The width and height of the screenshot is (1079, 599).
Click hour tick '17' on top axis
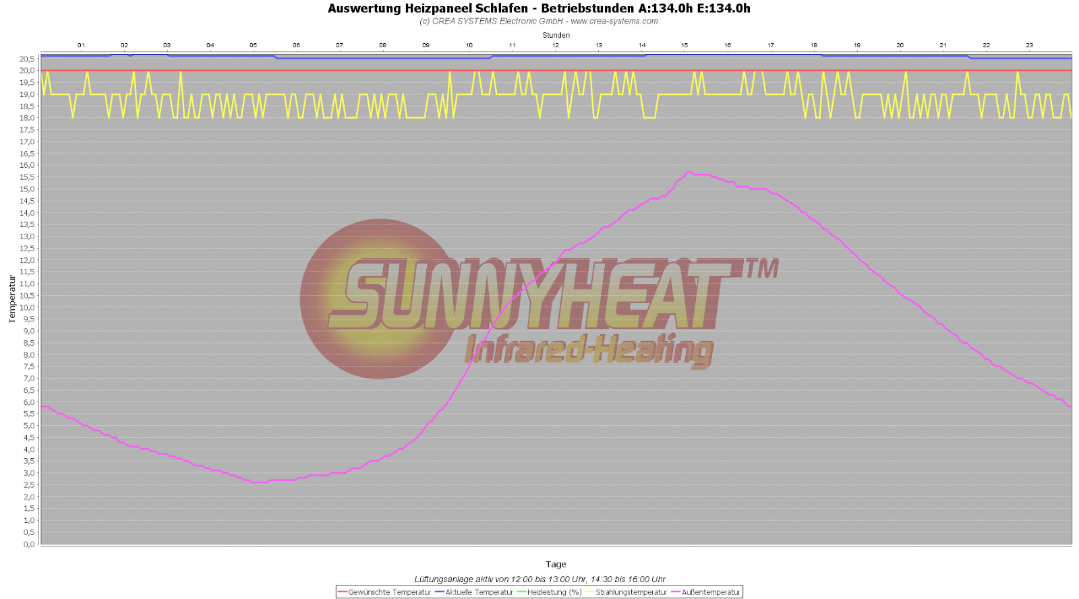(x=770, y=45)
